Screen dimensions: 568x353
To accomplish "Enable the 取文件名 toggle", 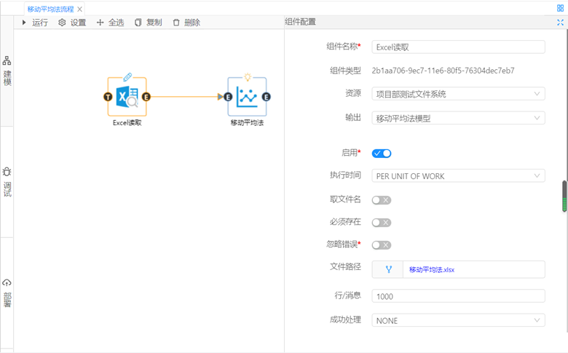I will tap(382, 200).
